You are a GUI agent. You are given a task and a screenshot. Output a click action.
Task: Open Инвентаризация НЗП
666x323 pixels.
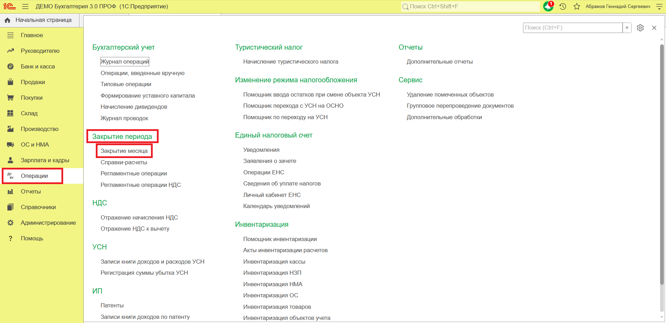[x=272, y=273]
